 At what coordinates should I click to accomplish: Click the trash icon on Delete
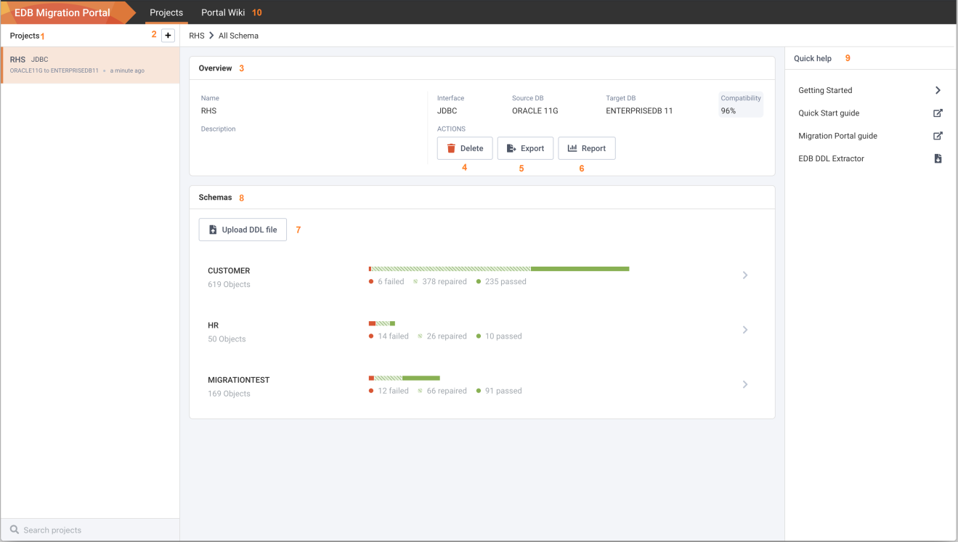451,148
